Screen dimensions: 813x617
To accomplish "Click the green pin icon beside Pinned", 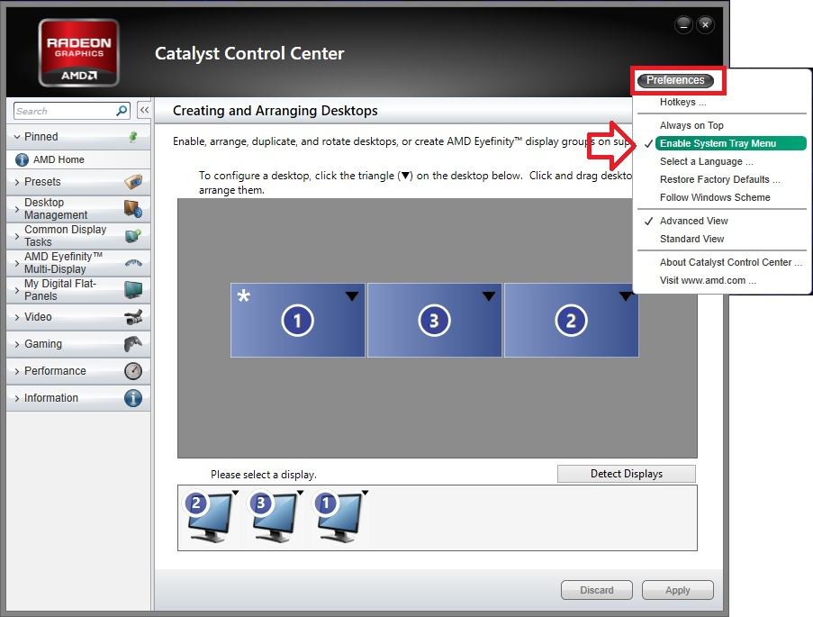I will tap(133, 137).
